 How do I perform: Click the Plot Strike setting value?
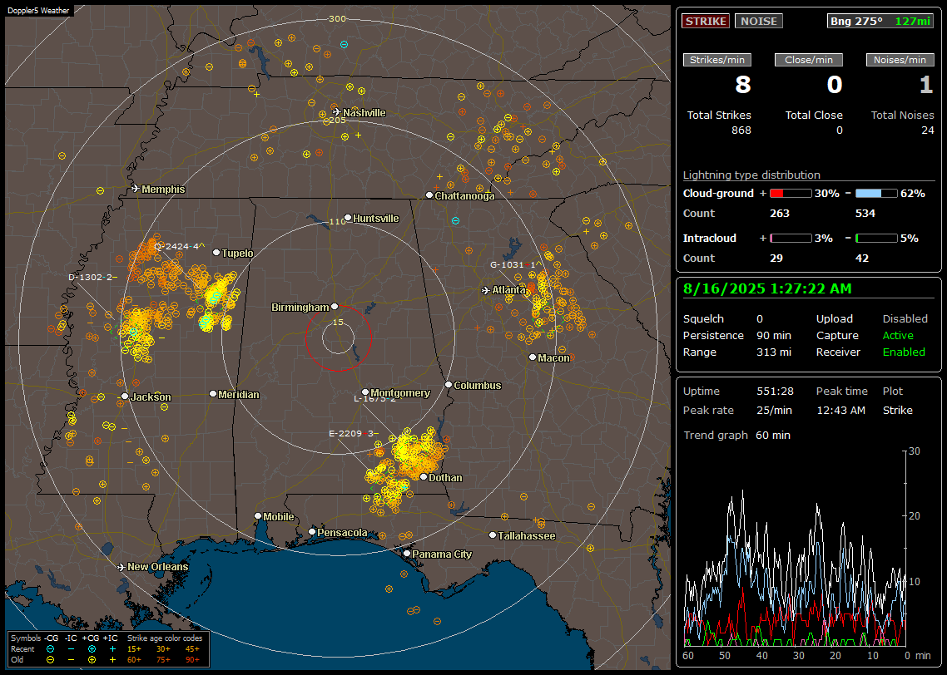click(x=897, y=410)
